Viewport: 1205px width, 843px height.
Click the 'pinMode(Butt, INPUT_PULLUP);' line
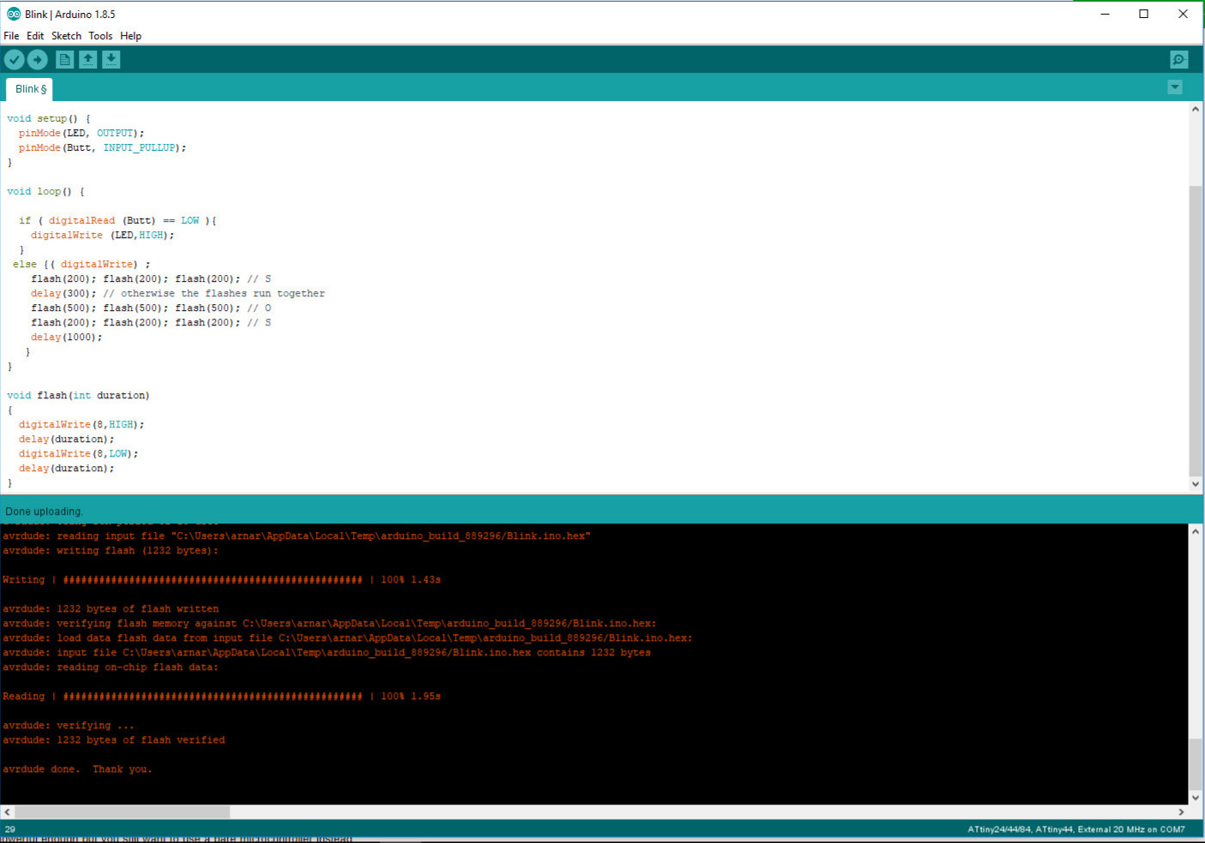[103, 148]
